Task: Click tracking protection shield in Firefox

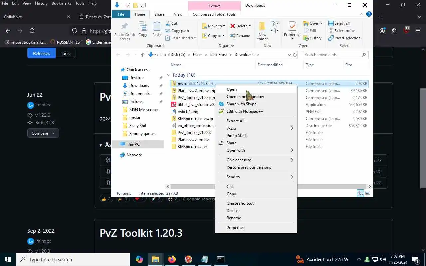Action: click(75, 31)
